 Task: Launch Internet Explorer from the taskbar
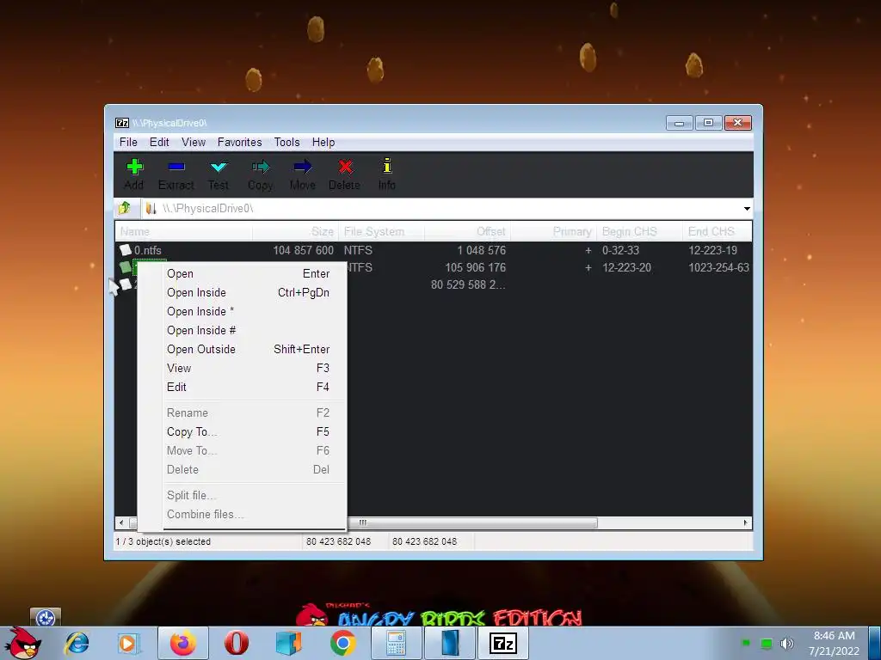[x=77, y=643]
